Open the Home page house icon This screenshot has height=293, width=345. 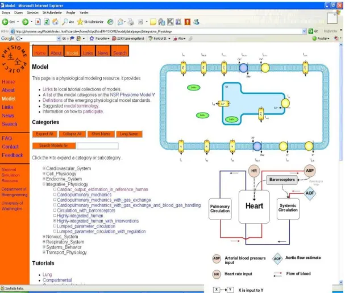click(55, 22)
